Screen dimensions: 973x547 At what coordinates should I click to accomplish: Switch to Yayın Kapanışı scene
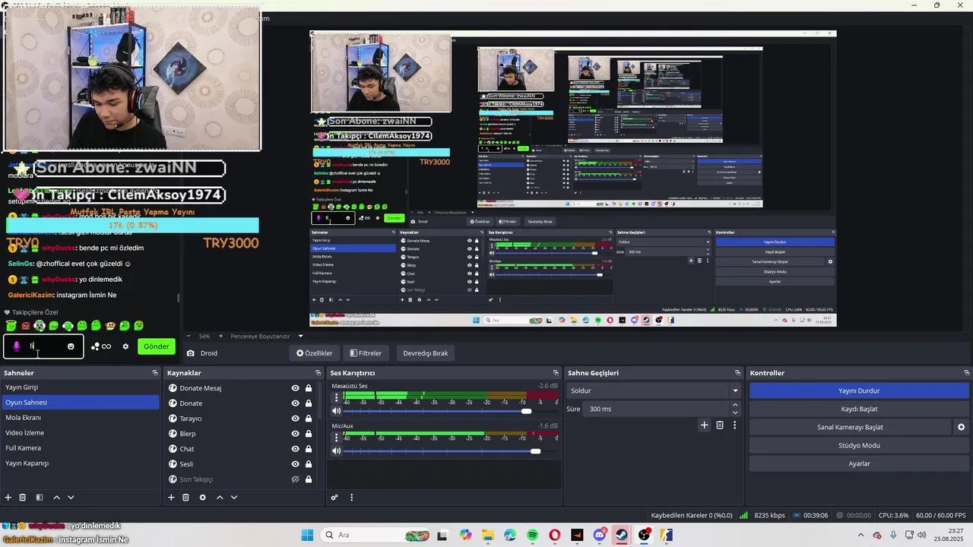(81, 463)
